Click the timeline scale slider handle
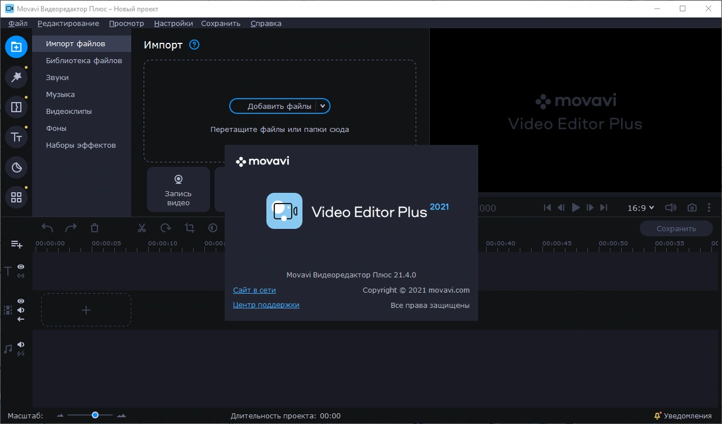 click(94, 415)
